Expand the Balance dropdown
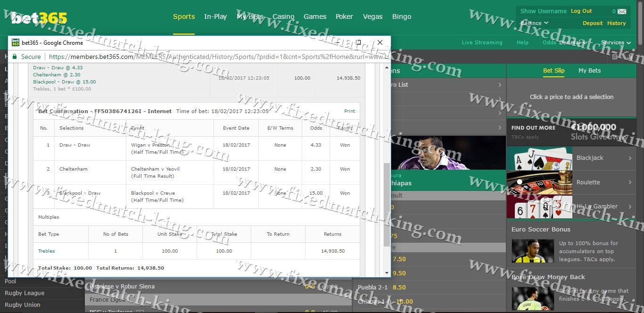 534,23
